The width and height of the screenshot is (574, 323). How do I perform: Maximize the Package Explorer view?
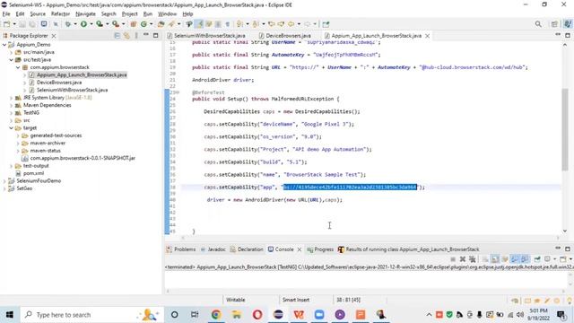point(155,36)
